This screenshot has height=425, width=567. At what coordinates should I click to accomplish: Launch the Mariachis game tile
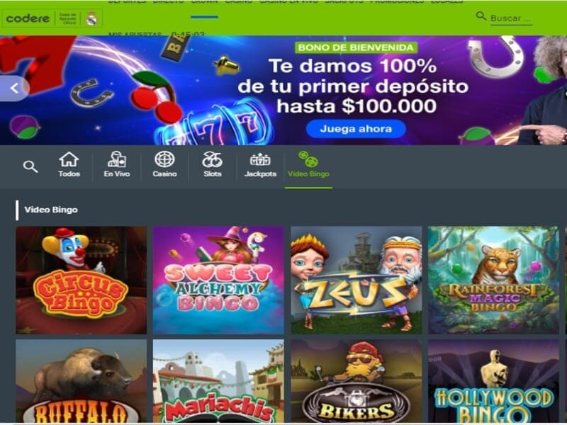point(218,381)
